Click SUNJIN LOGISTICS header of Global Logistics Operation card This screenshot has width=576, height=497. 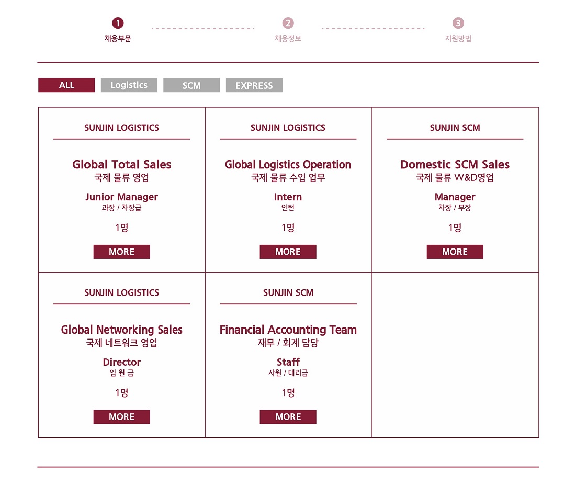pyautogui.click(x=288, y=128)
